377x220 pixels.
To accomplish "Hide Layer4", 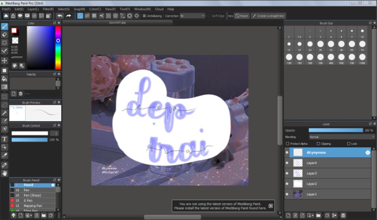I will click(287, 163).
